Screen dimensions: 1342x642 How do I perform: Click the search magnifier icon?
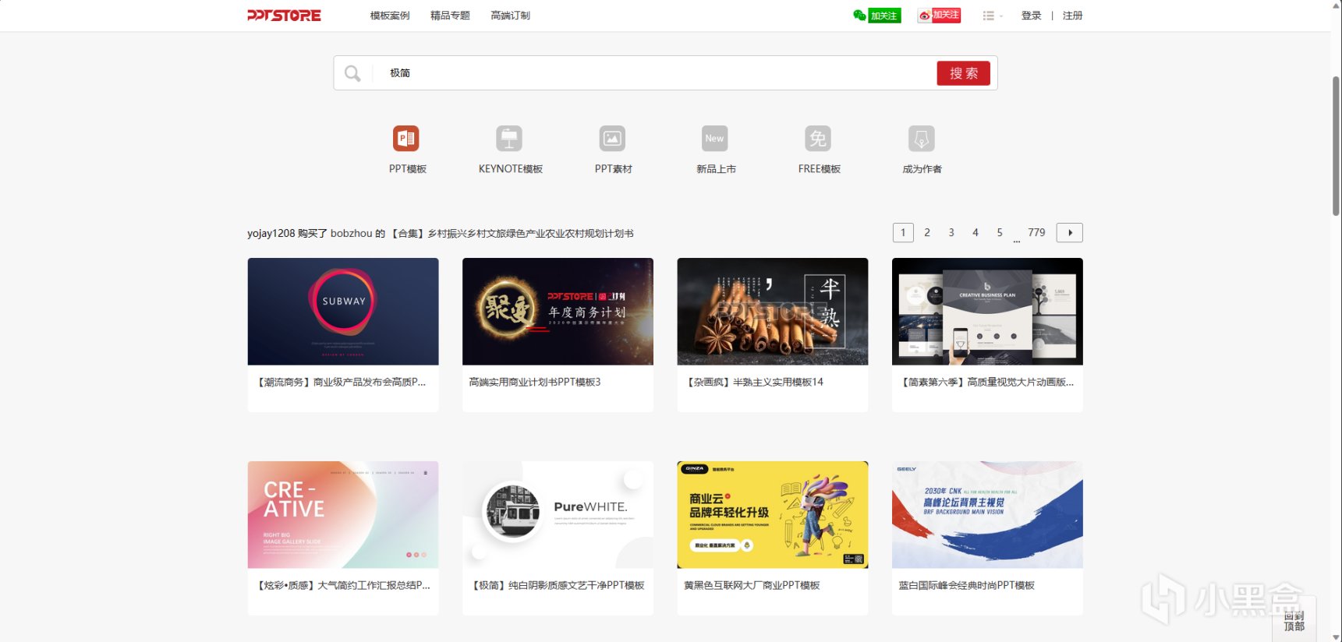(352, 73)
